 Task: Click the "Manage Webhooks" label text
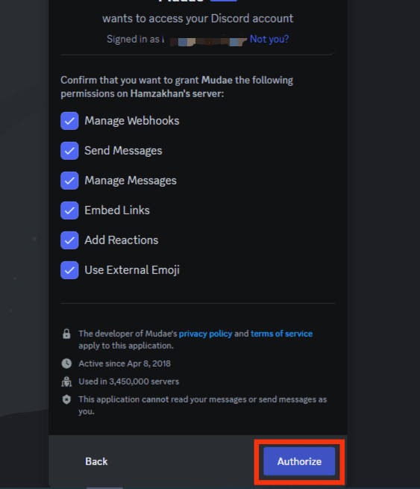point(132,121)
